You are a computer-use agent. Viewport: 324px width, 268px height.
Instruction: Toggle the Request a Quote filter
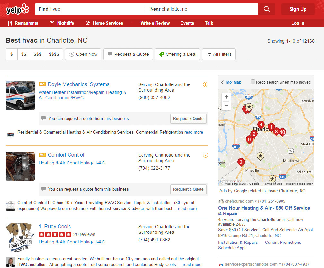click(128, 54)
